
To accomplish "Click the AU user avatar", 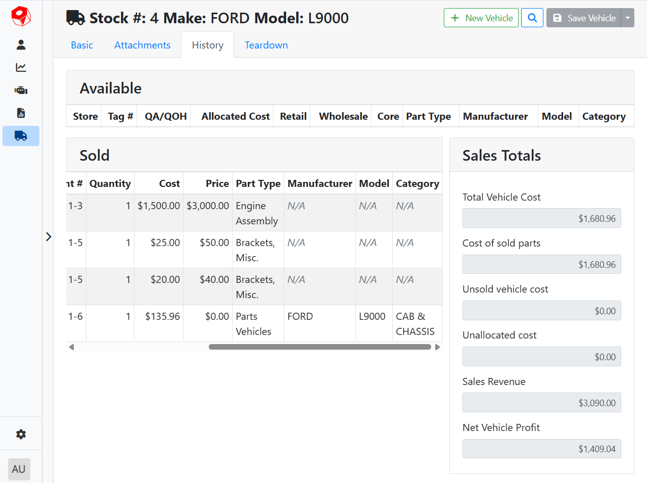I will (19, 469).
